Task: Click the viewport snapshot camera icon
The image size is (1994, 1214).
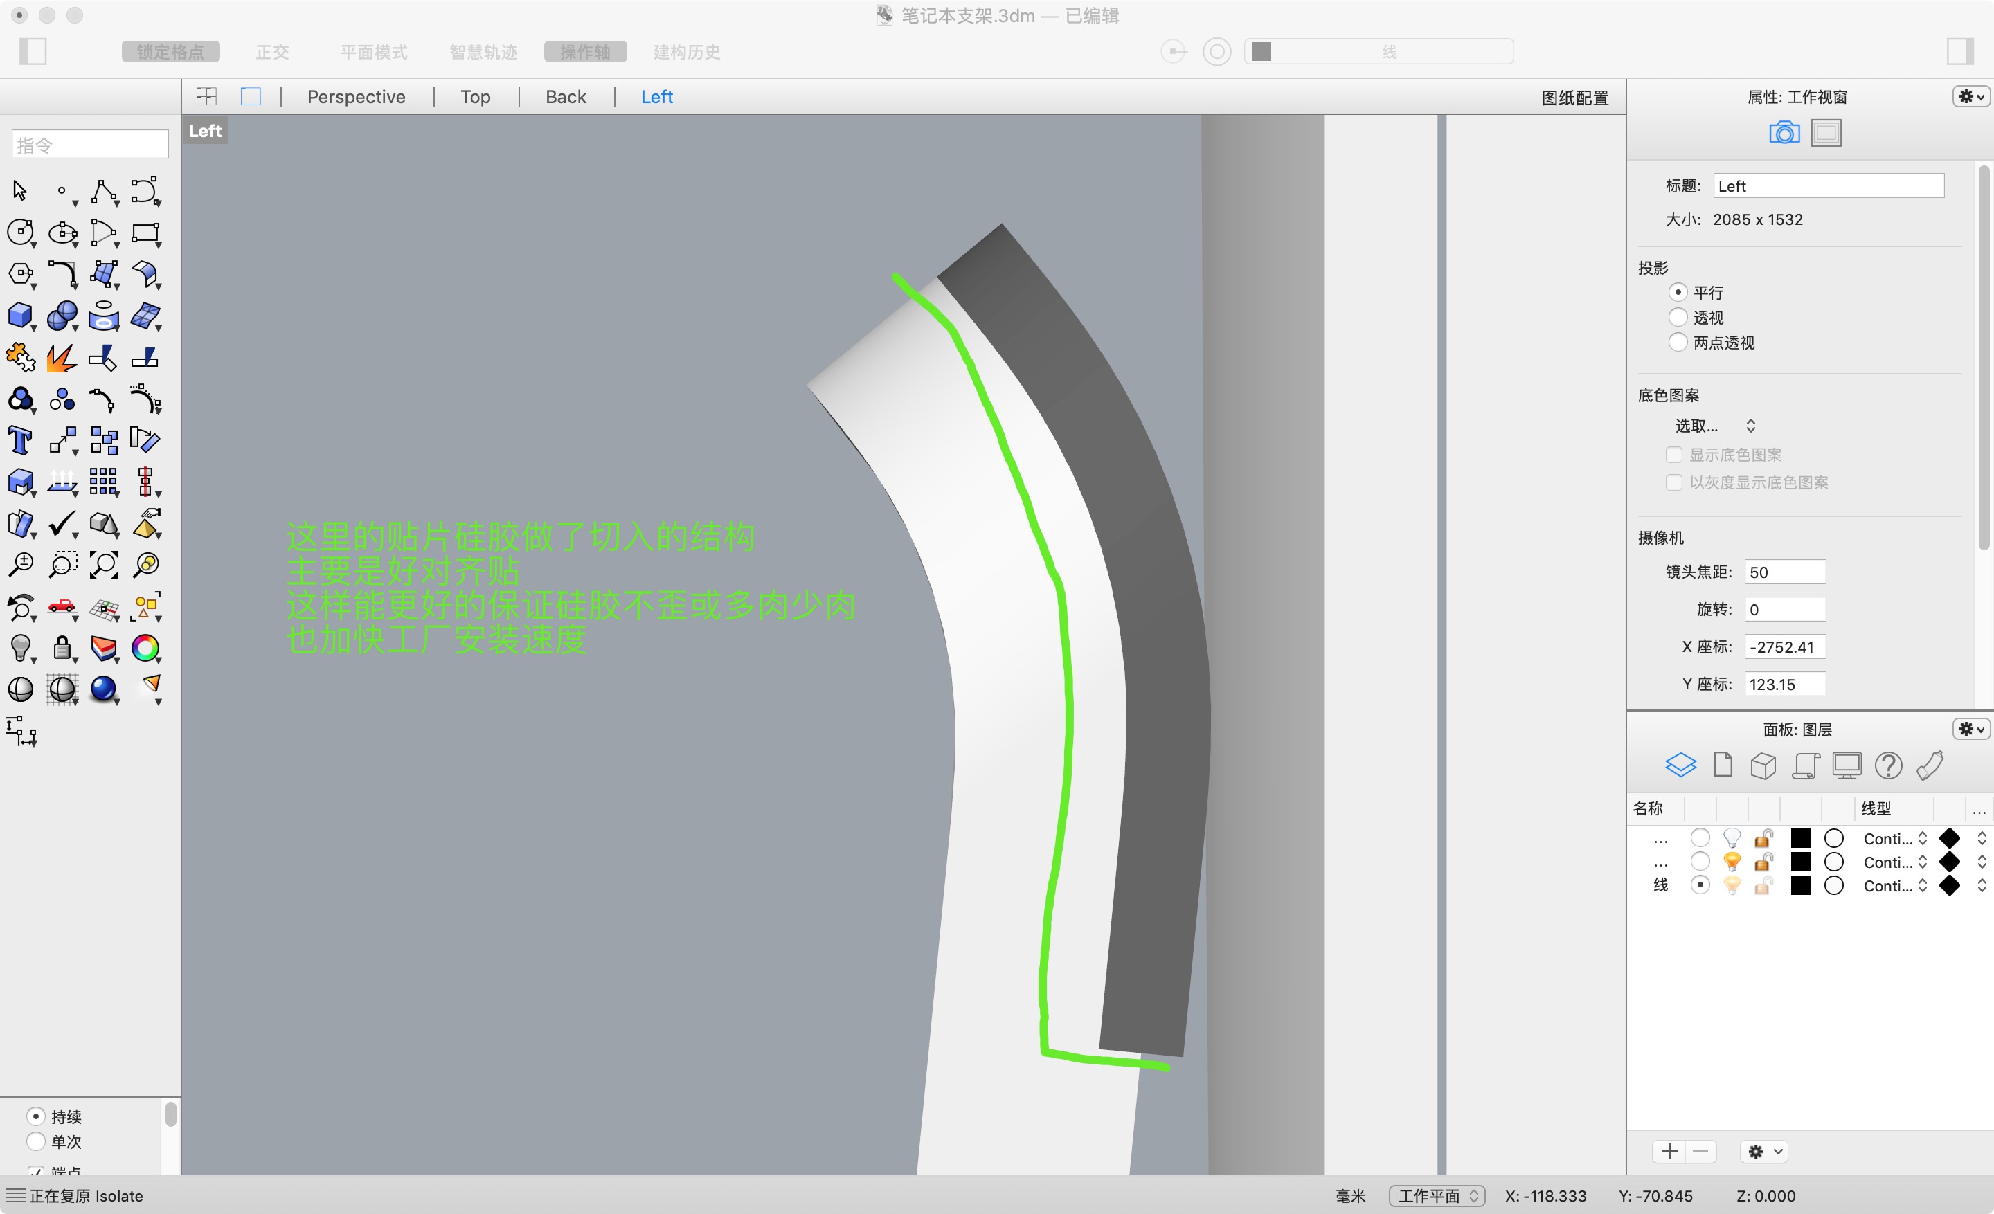Action: pos(1784,132)
